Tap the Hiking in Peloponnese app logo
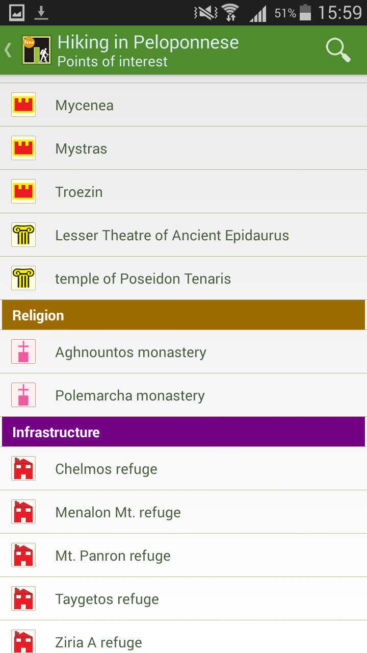367x653 pixels. 37,50
